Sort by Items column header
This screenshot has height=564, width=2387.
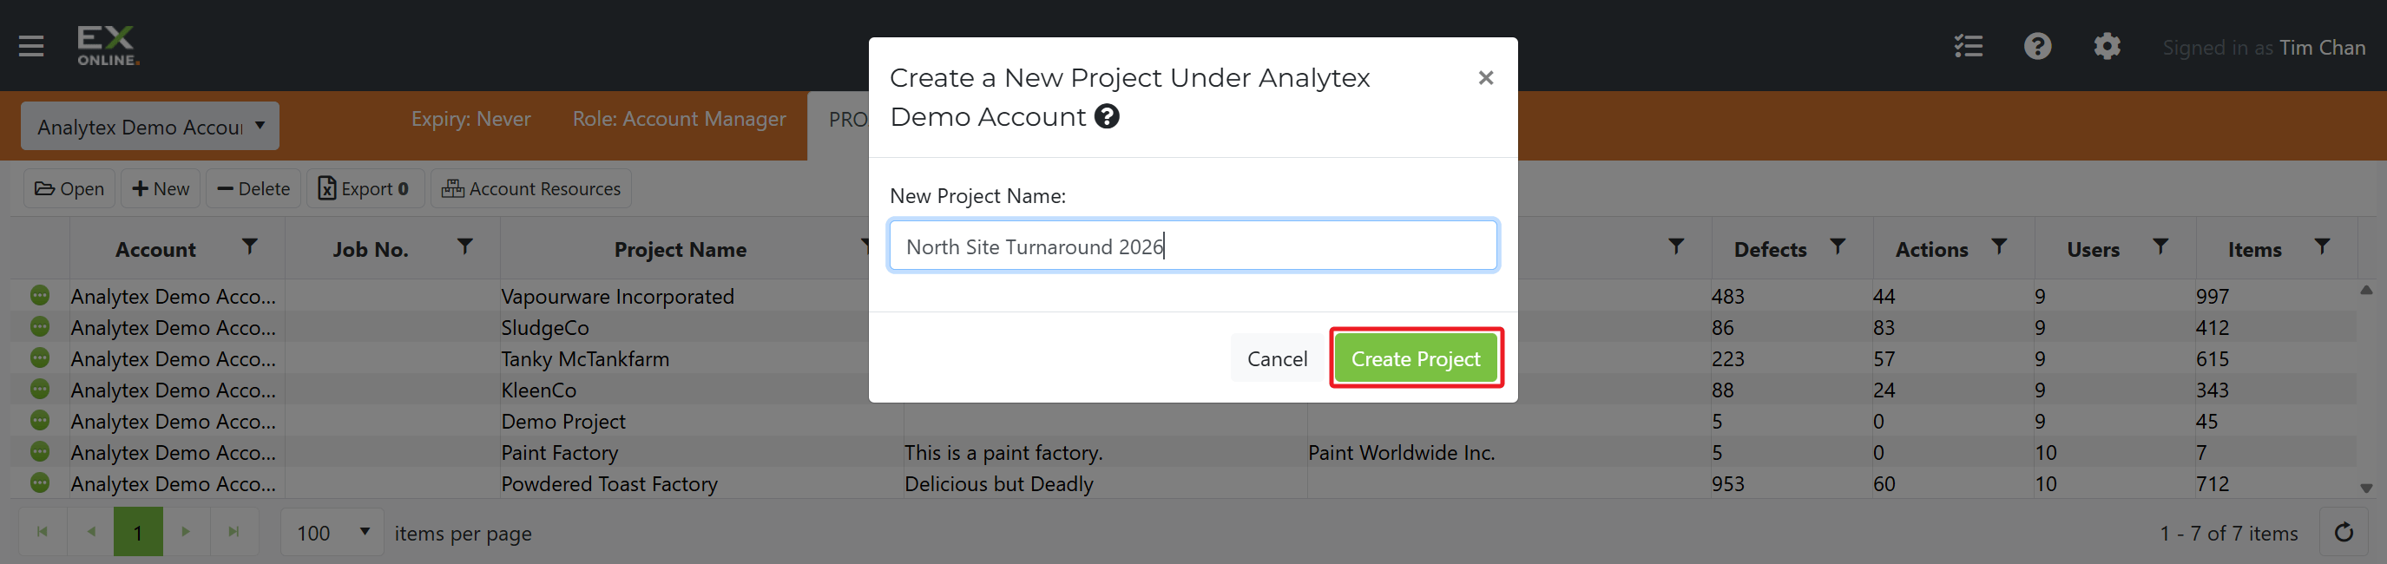(x=2253, y=250)
